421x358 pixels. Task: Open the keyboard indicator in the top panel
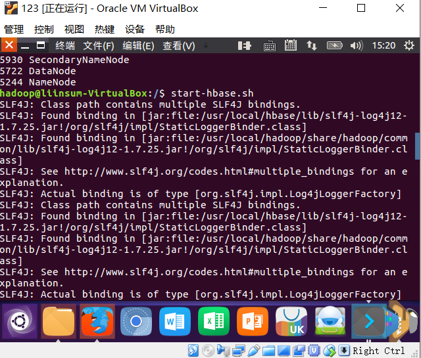(x=269, y=45)
